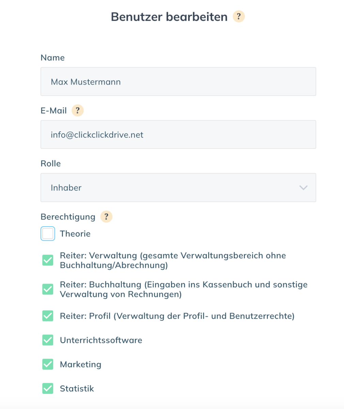Uncheck Reiter: Buchhaltung permission
Image resolution: width=344 pixels, height=409 pixels.
pyautogui.click(x=48, y=289)
